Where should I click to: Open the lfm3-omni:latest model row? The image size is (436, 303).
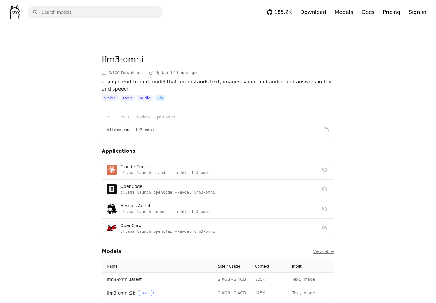pyautogui.click(x=218, y=279)
